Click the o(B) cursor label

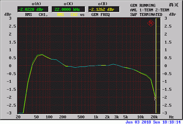[103, 4]
